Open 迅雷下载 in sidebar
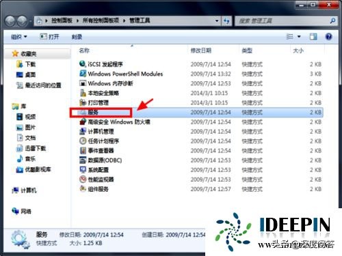Screen dimensions: 342x256 tap(31, 148)
